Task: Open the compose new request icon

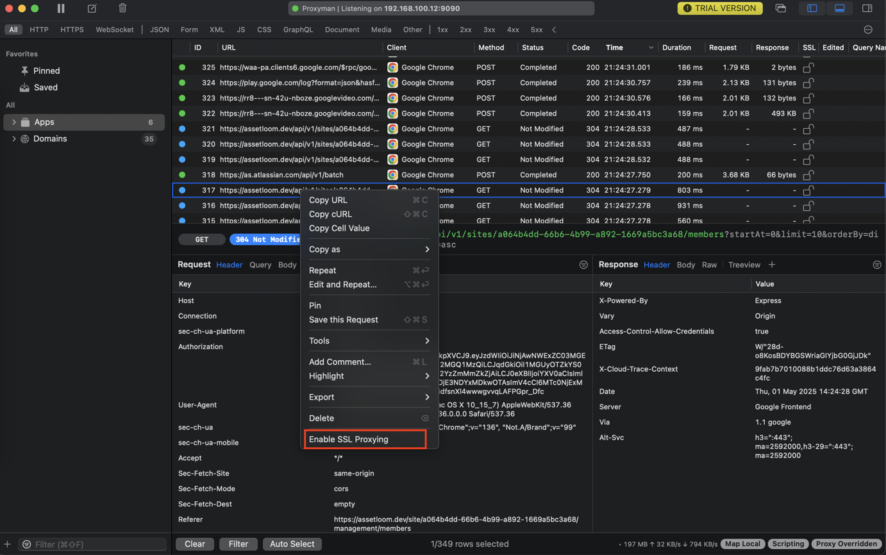Action: 92,8
